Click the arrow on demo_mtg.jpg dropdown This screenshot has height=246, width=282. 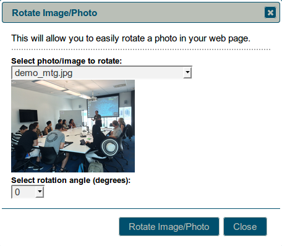click(x=187, y=72)
